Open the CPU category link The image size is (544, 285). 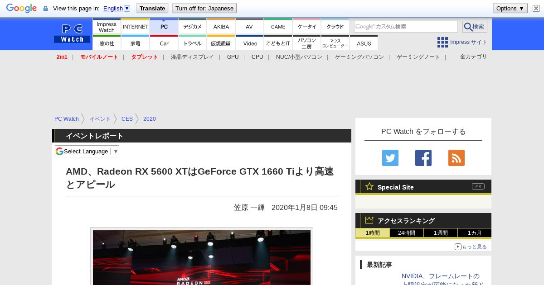tap(257, 57)
